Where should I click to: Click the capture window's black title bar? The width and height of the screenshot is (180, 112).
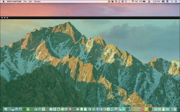90,17
